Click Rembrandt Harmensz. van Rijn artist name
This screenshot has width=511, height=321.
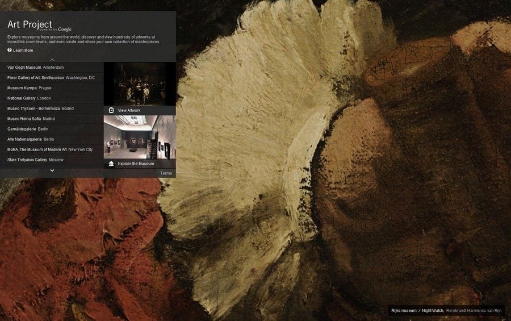[x=474, y=311]
